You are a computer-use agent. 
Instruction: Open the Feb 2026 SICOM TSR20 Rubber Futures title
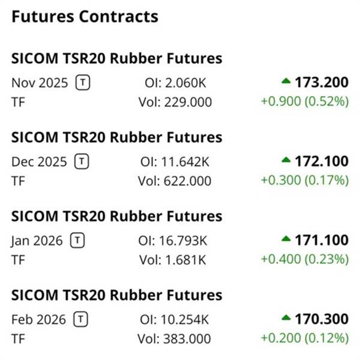116,296
